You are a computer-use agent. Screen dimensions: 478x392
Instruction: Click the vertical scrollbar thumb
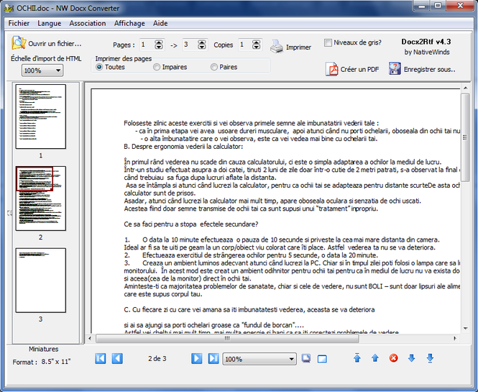coord(465,137)
